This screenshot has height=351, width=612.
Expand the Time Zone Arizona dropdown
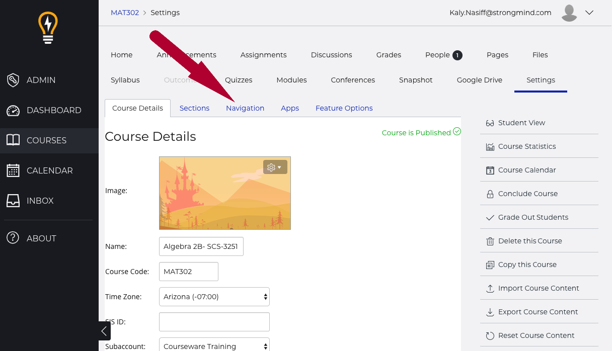[x=214, y=297]
